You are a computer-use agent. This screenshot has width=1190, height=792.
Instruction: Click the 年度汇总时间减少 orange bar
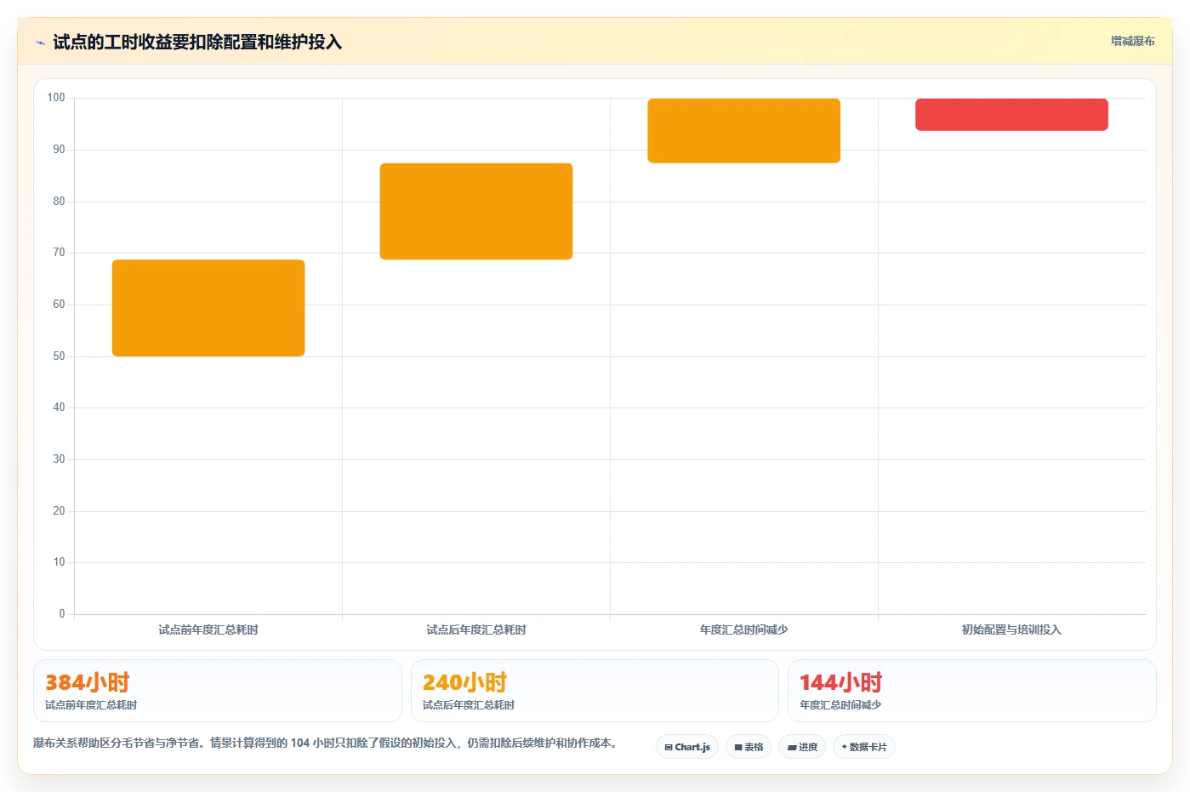tap(744, 130)
